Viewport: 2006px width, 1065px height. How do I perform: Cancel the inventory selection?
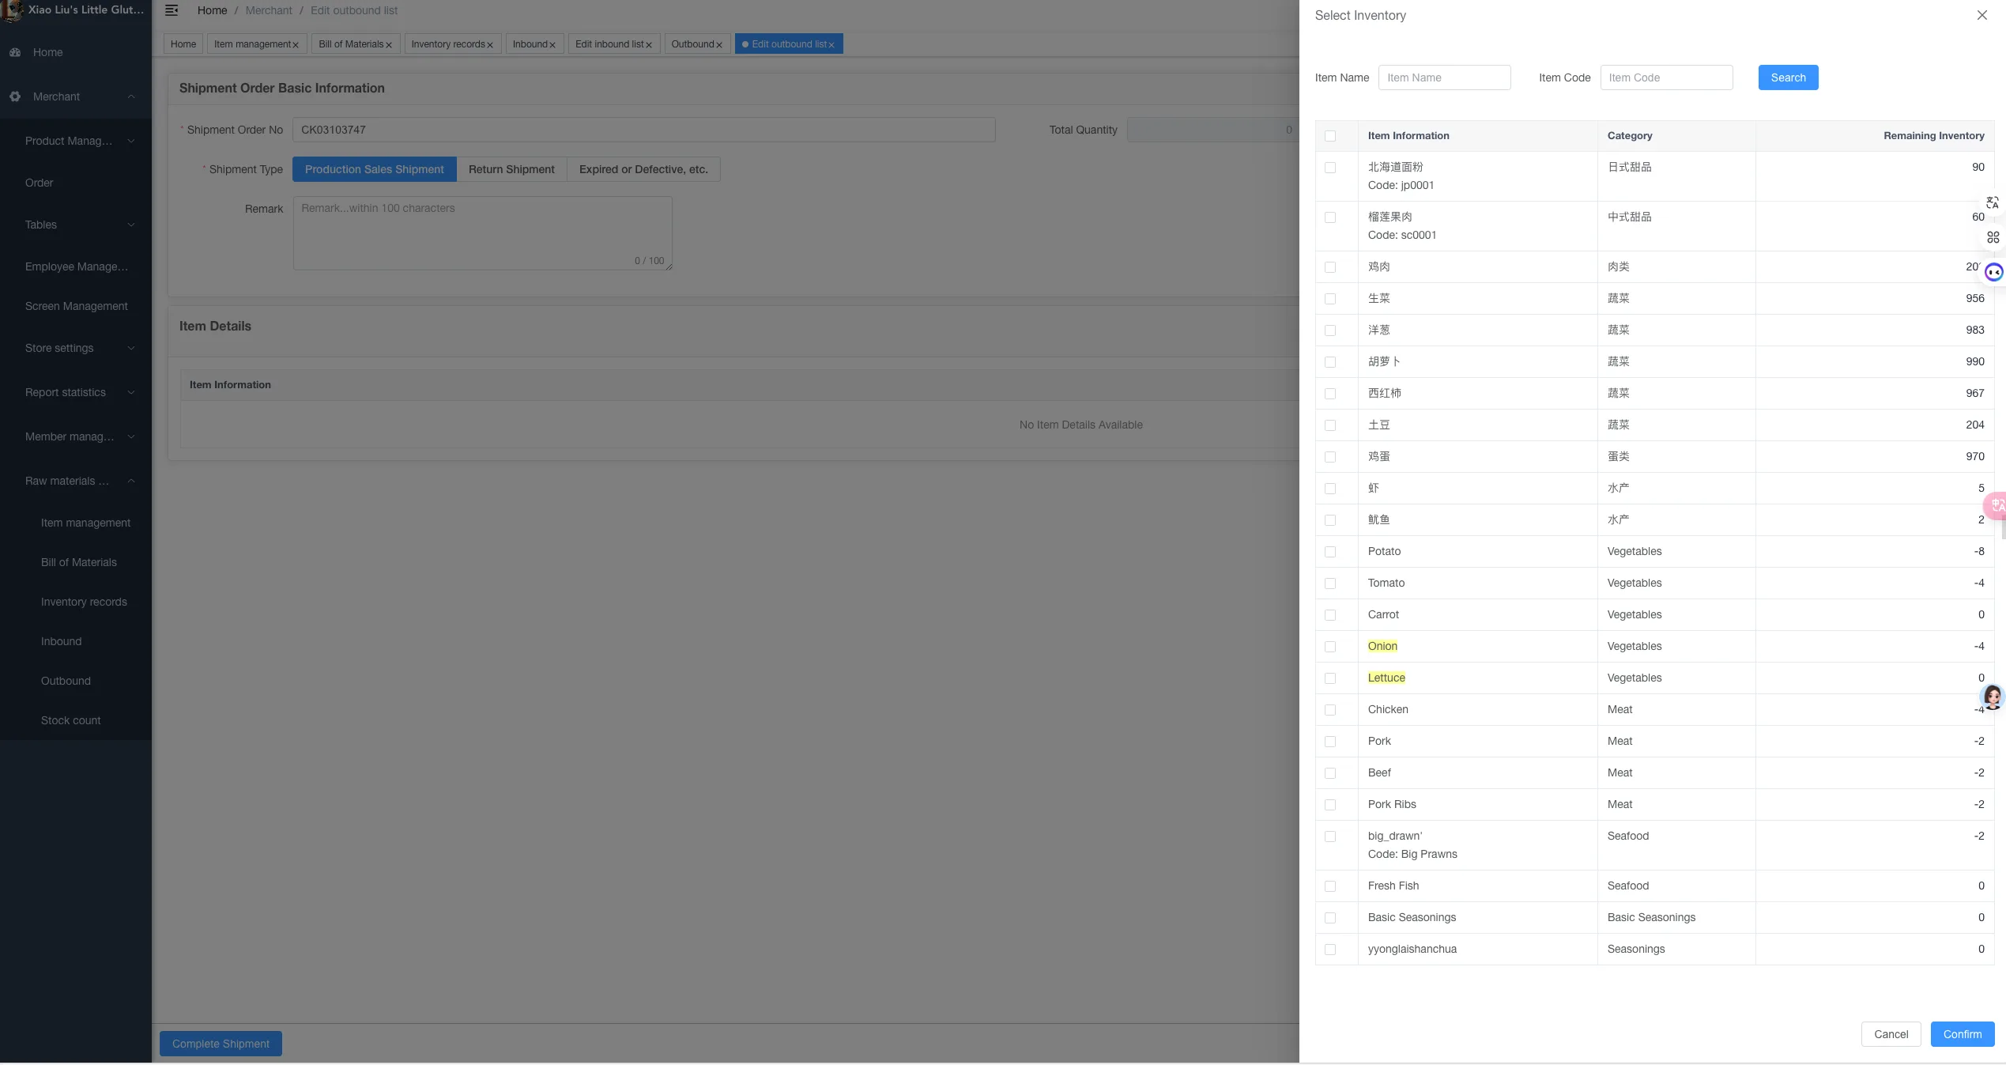[1891, 1034]
